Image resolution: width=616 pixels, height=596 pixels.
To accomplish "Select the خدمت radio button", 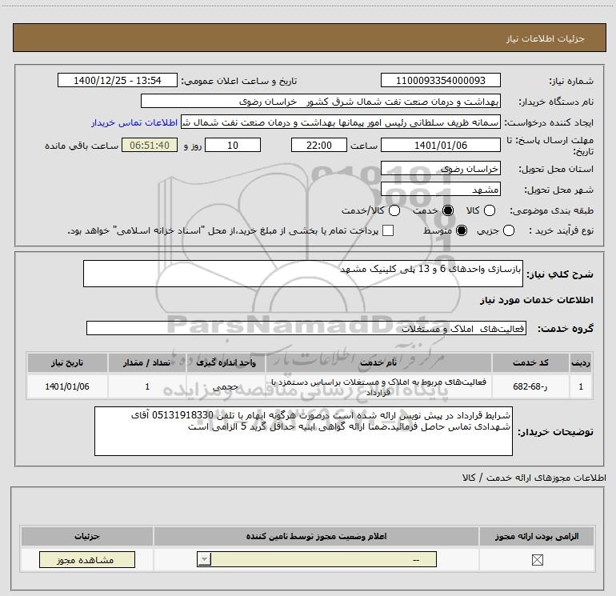I will point(448,210).
